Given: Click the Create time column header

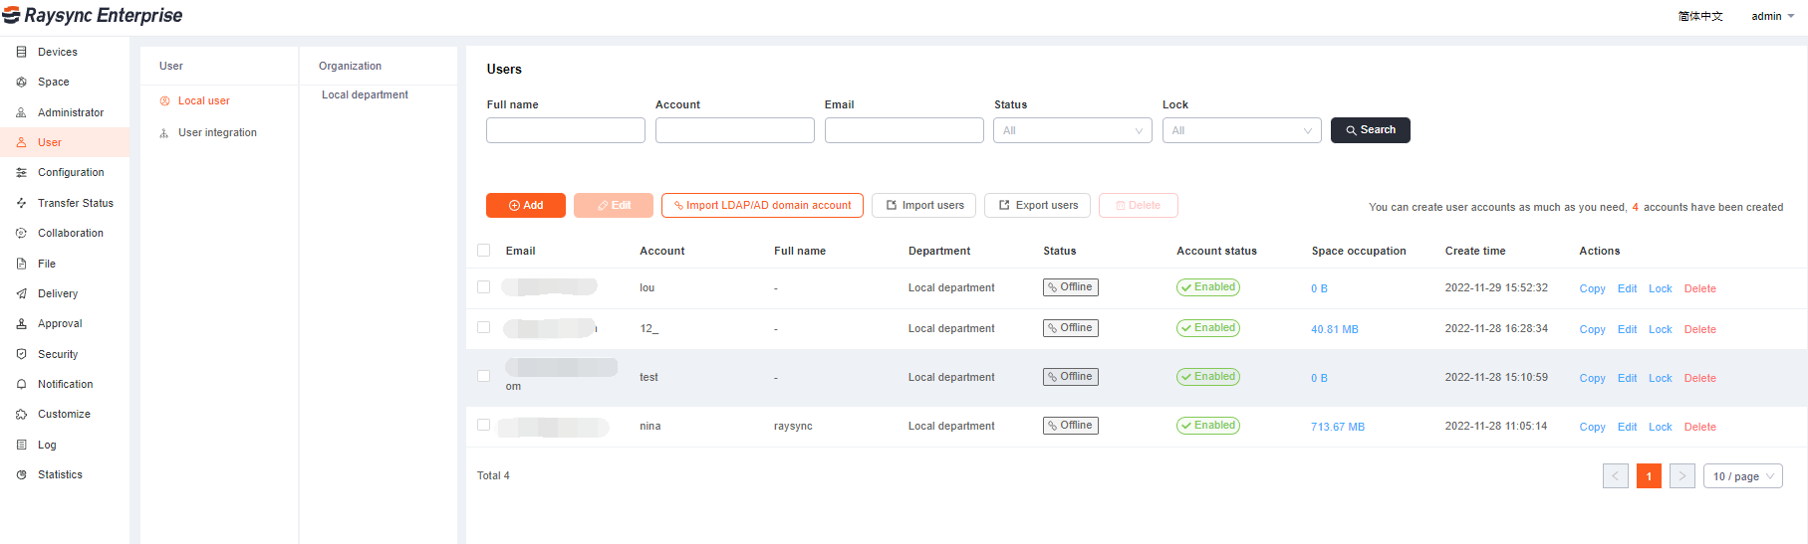Looking at the screenshot, I should point(1475,251).
